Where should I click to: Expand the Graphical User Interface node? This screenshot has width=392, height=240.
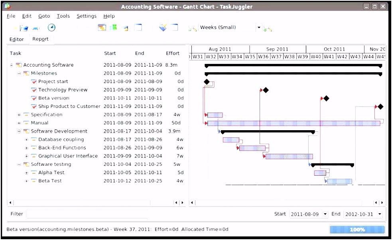click(x=26, y=156)
